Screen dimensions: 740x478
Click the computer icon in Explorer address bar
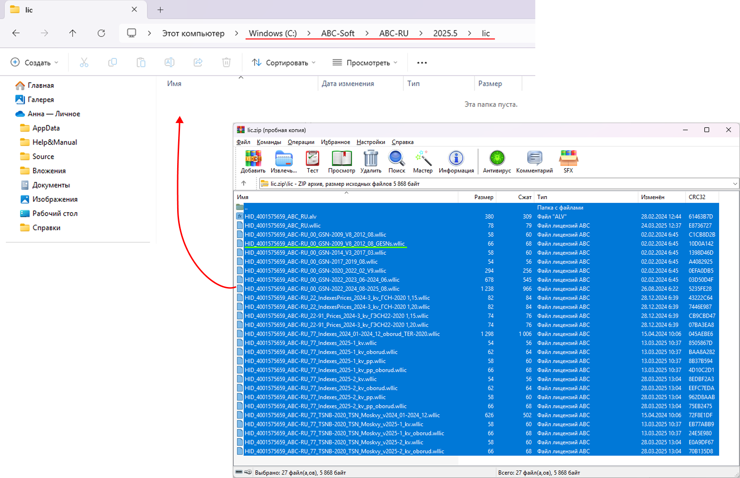pyautogui.click(x=132, y=33)
